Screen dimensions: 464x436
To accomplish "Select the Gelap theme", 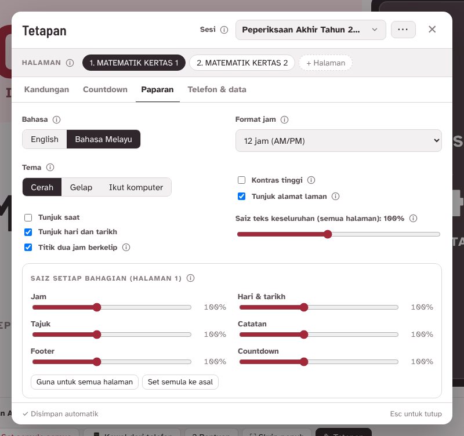I will click(x=81, y=187).
